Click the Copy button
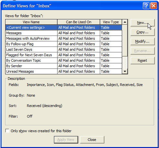The width and height of the screenshot is (159, 148). pos(143,32)
